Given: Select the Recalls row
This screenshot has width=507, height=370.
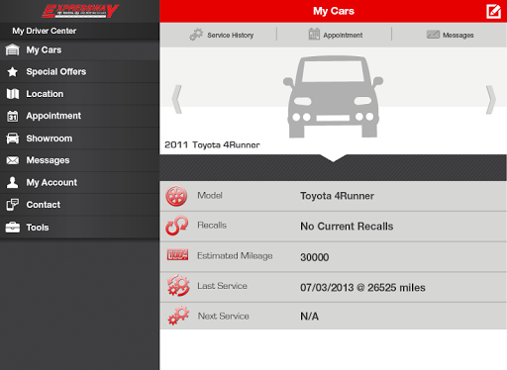Looking at the screenshot, I should (334, 227).
